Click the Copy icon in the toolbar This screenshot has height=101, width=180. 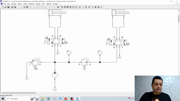24,7
